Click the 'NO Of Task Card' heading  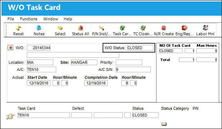[x=175, y=46]
